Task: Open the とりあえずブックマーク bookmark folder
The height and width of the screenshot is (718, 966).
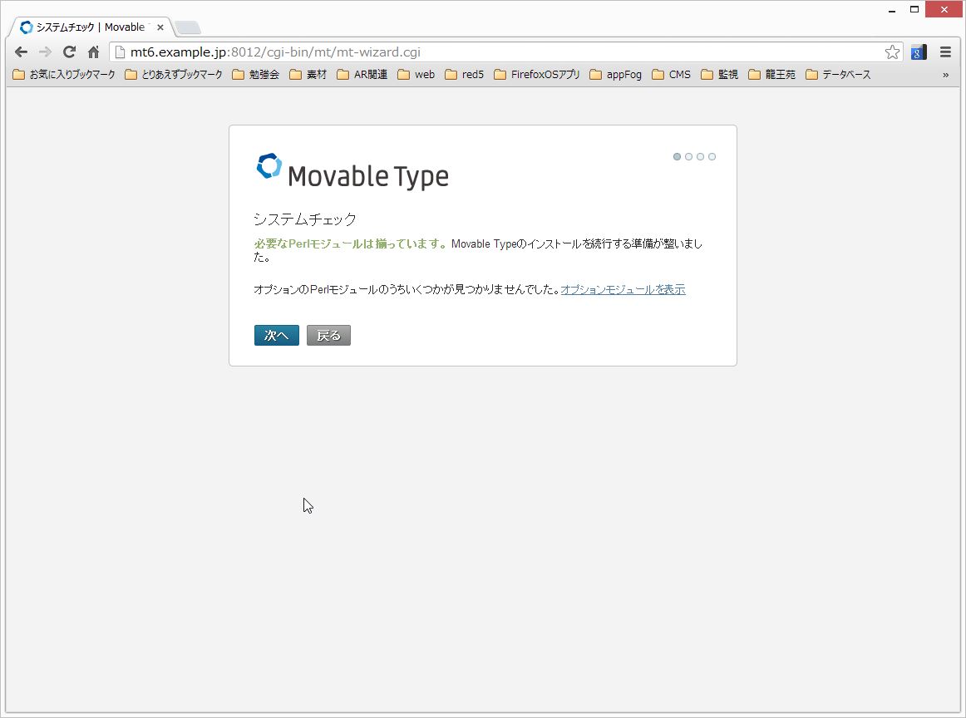Action: click(x=174, y=75)
